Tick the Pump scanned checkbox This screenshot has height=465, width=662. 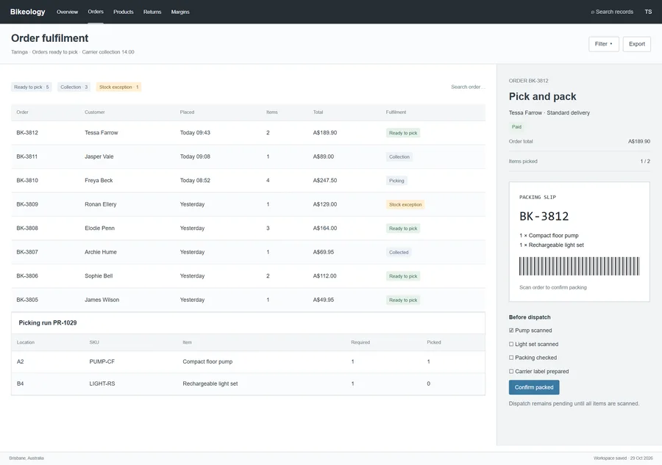pos(511,331)
